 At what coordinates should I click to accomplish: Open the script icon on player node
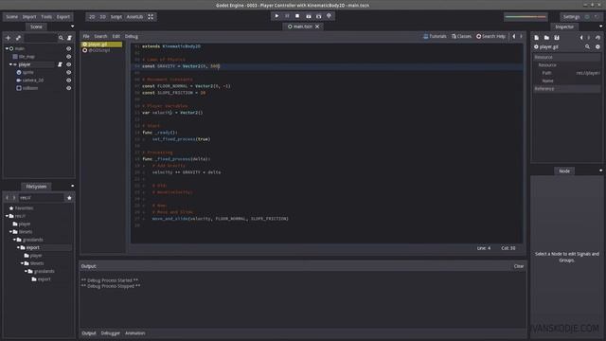[60, 64]
